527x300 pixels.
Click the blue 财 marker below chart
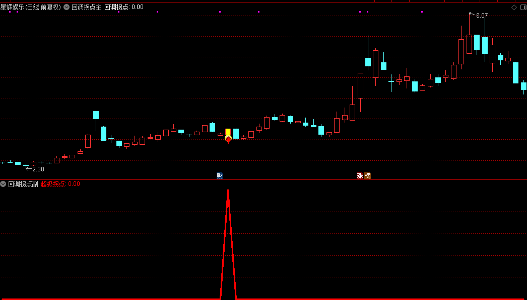click(x=220, y=176)
